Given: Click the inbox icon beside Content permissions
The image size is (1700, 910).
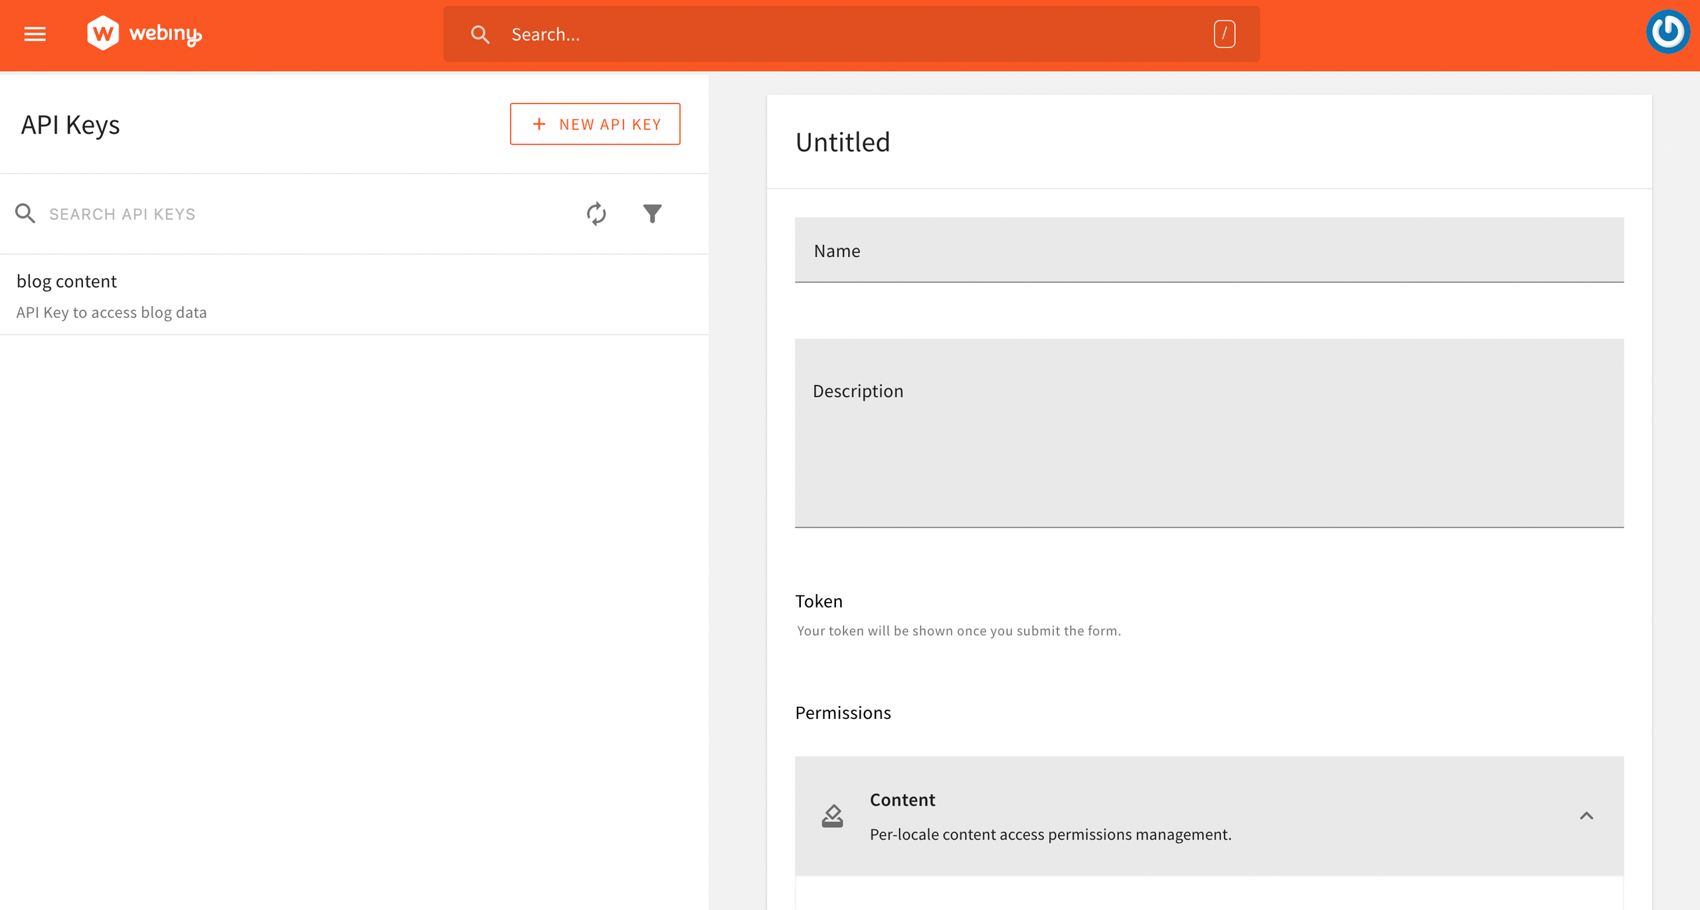Looking at the screenshot, I should tap(832, 816).
